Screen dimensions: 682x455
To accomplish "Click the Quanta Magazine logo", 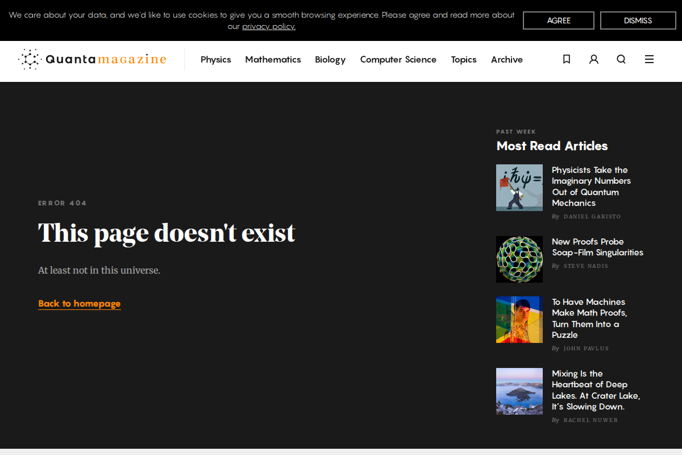I will [93, 59].
